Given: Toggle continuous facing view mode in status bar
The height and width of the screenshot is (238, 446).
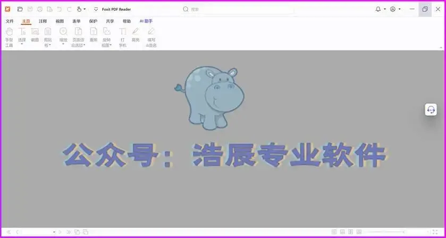Looking at the screenshot, I should point(359,232).
